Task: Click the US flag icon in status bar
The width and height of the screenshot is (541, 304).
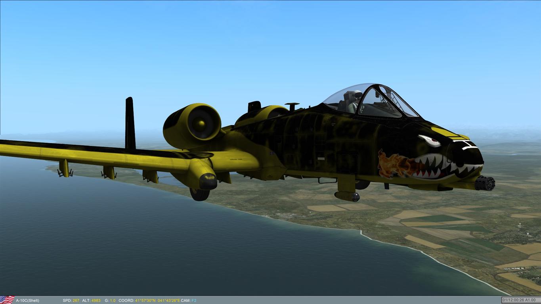Action: tap(7, 300)
